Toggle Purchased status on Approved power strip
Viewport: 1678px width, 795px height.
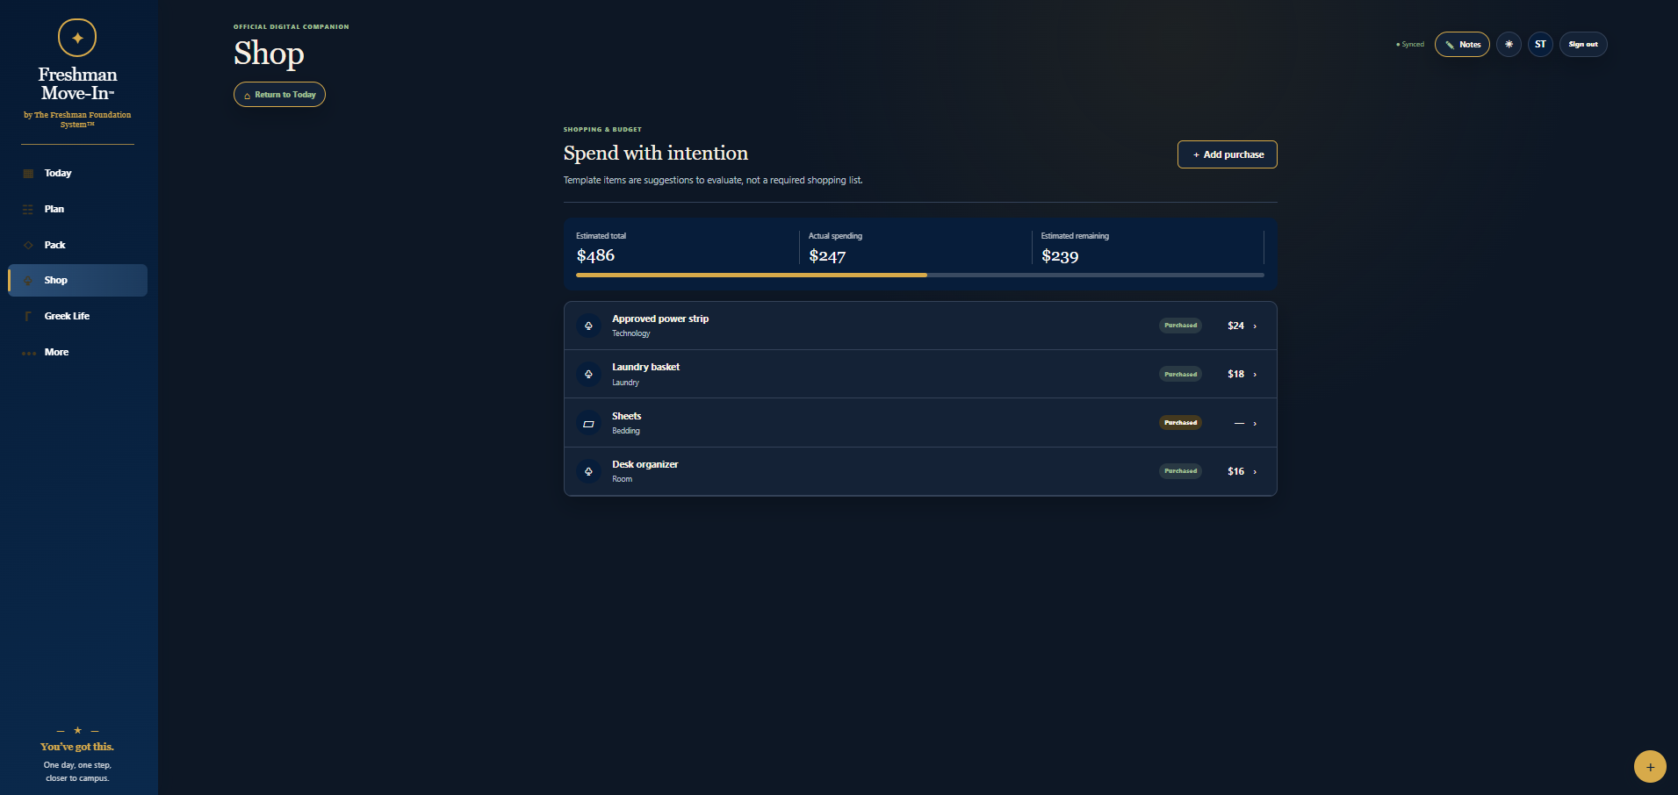pyautogui.click(x=1180, y=326)
